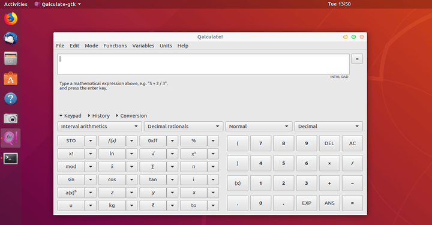Viewport: 432px width, 225px height.
Task: Open the arrow menu next to kg
Action: 131,205
